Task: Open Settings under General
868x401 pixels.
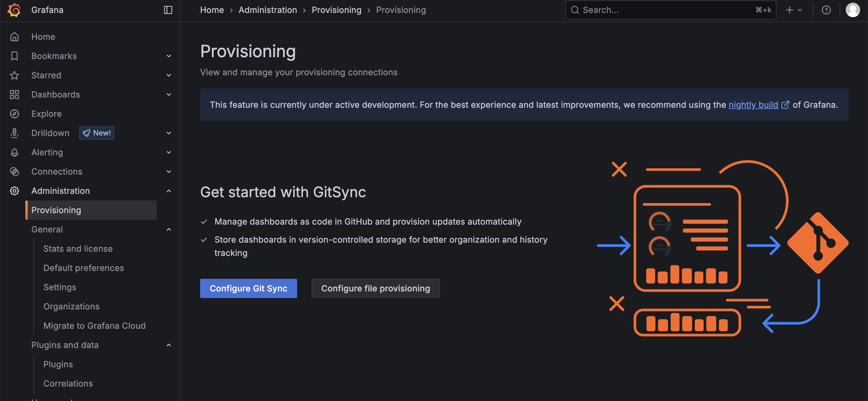Action: pyautogui.click(x=60, y=287)
